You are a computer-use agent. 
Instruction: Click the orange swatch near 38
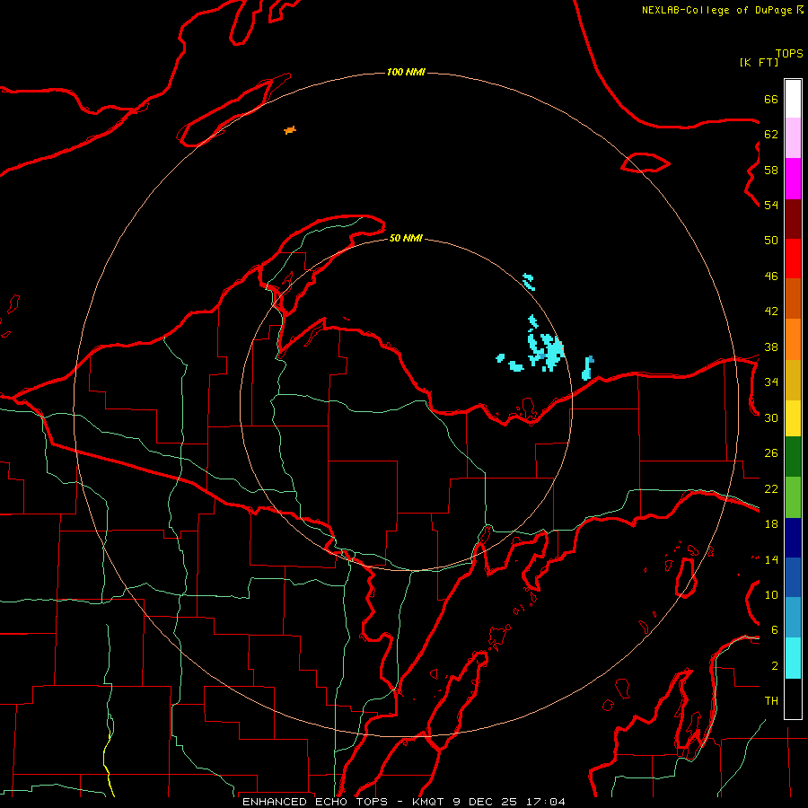[793, 339]
